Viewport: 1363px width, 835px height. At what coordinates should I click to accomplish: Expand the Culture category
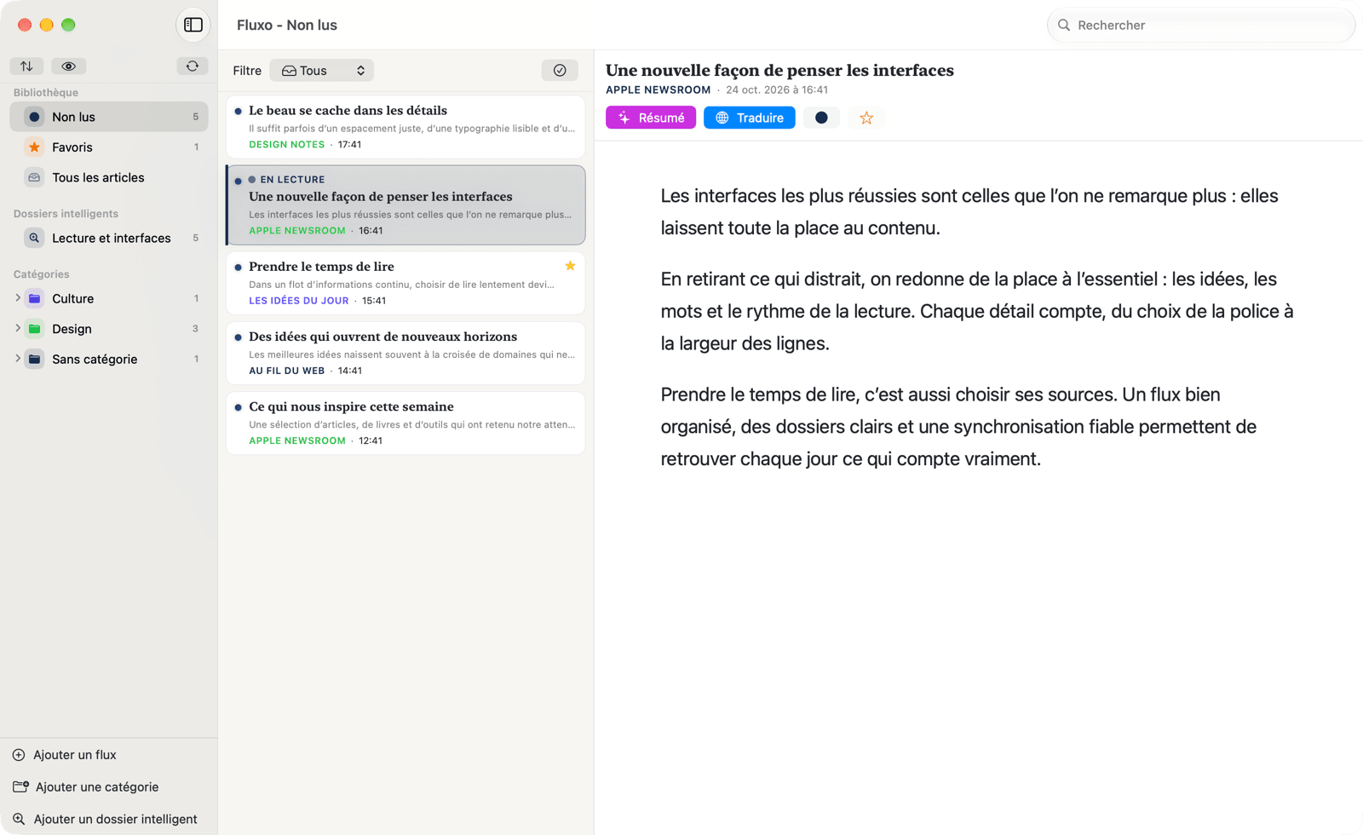click(18, 298)
